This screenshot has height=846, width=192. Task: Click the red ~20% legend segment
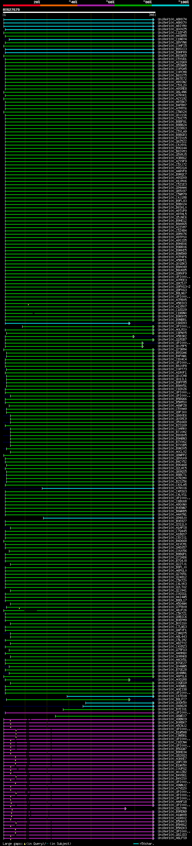(21, 5)
